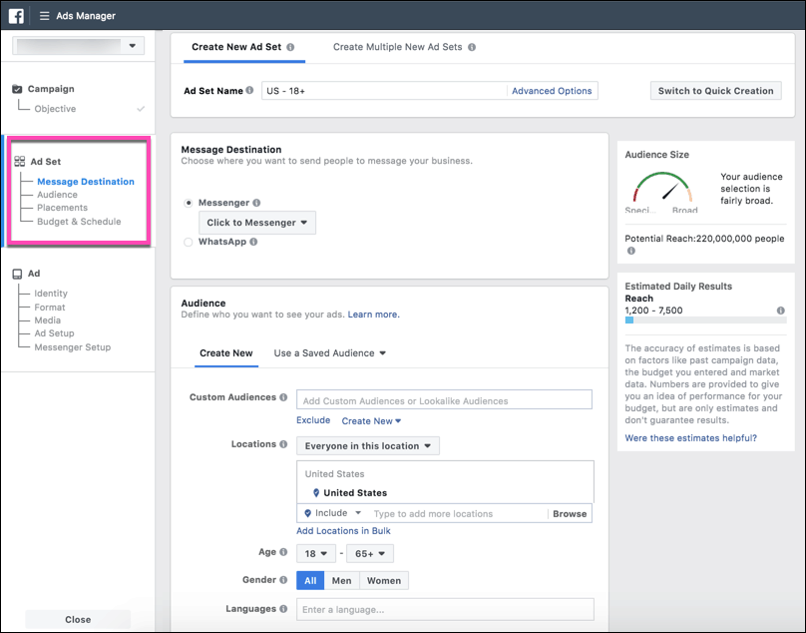The width and height of the screenshot is (806, 633).
Task: Click the audience Learn more link
Action: pyautogui.click(x=374, y=315)
